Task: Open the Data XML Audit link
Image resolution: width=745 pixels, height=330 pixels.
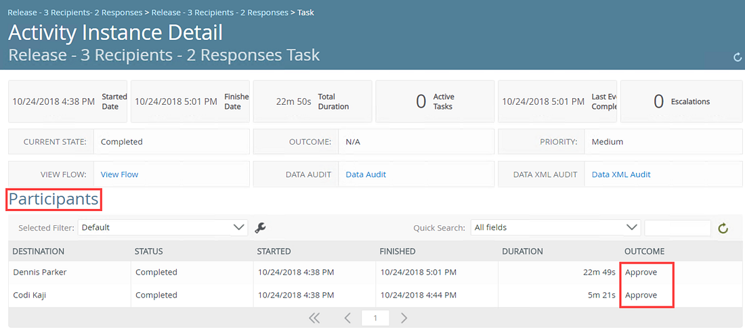Action: pyautogui.click(x=621, y=174)
